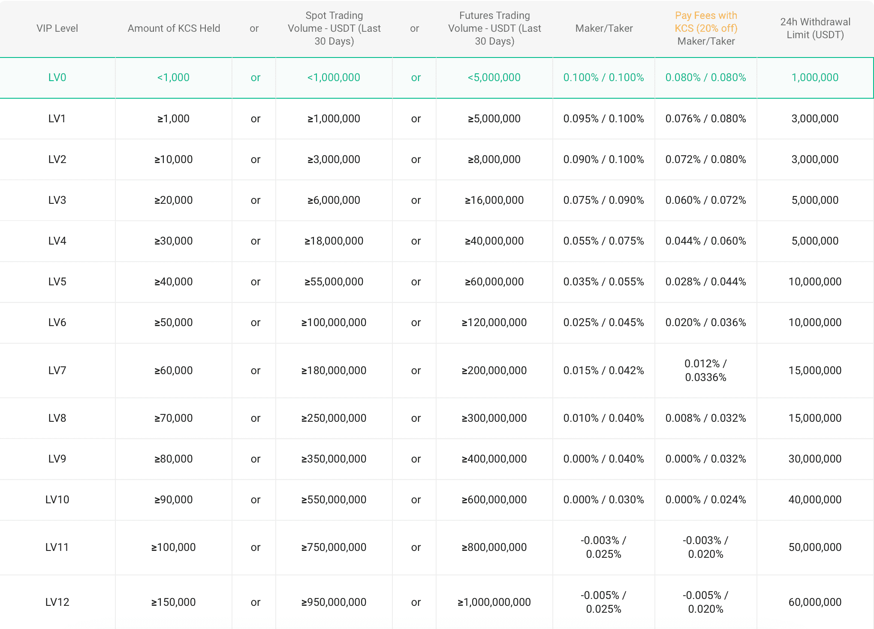Click the Spot Trading Volume header
Screen dimensions: 874x629
coord(334,28)
